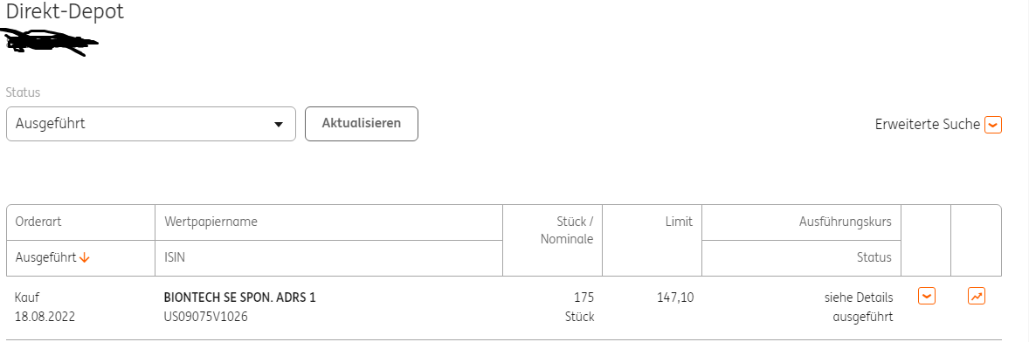Image resolution: width=1029 pixels, height=342 pixels.
Task: Open BIONTECH SE SPON. ADRS 1 security name
Action: pos(239,298)
